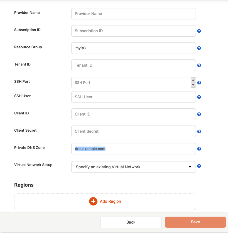The width and height of the screenshot is (228, 233).
Task: Click the orange plus icon for Add Region
Action: tap(93, 201)
